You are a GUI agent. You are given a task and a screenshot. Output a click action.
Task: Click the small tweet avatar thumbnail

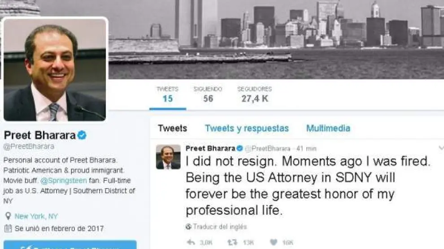[168, 157]
